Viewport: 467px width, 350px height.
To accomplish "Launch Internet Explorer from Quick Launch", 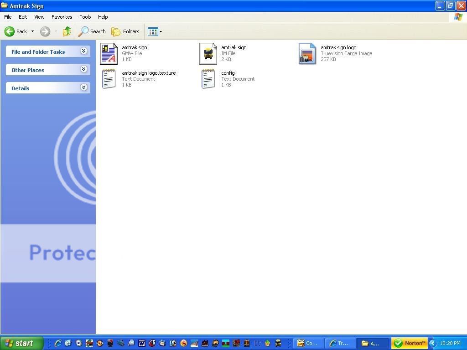I will 58,343.
